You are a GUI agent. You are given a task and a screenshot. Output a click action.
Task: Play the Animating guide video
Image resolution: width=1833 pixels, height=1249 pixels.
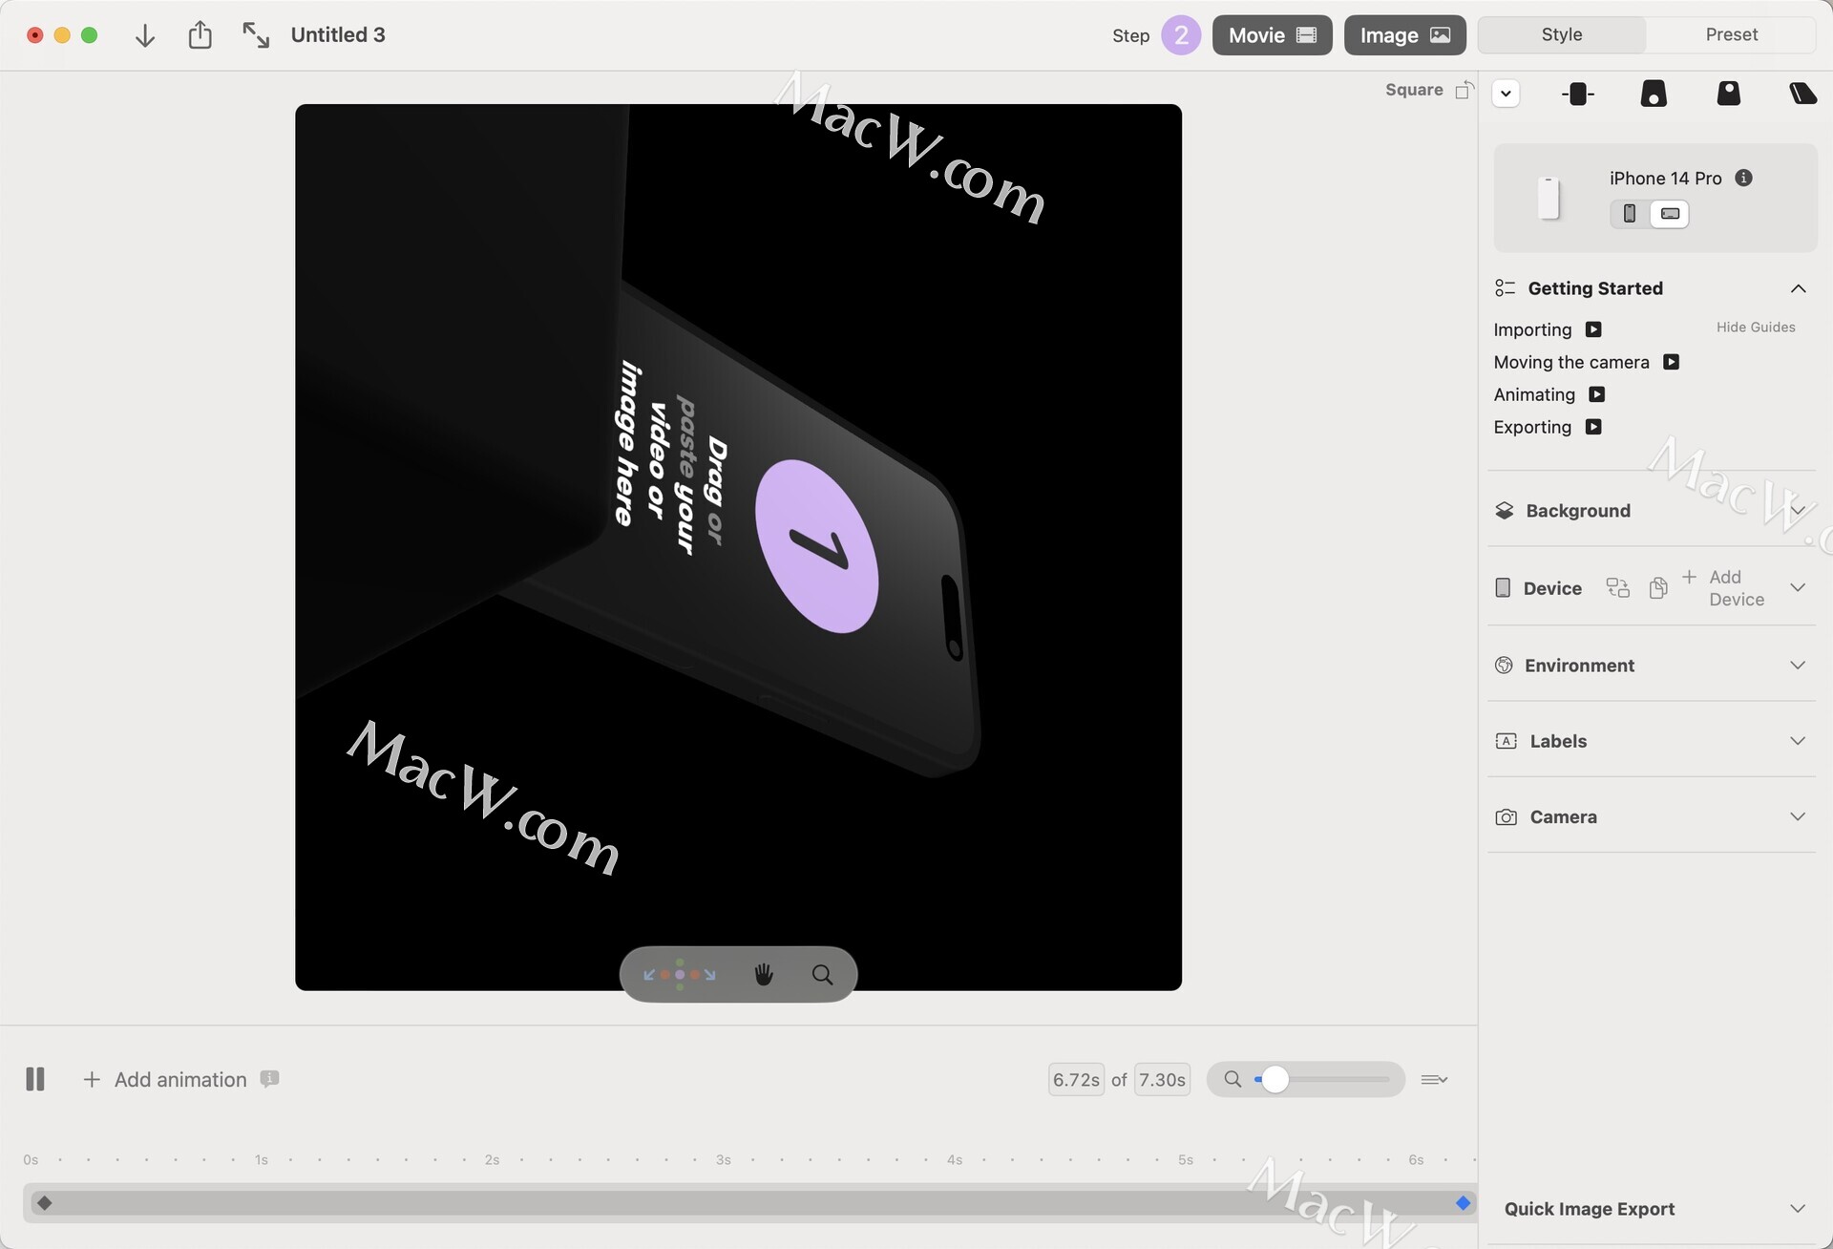point(1596,394)
